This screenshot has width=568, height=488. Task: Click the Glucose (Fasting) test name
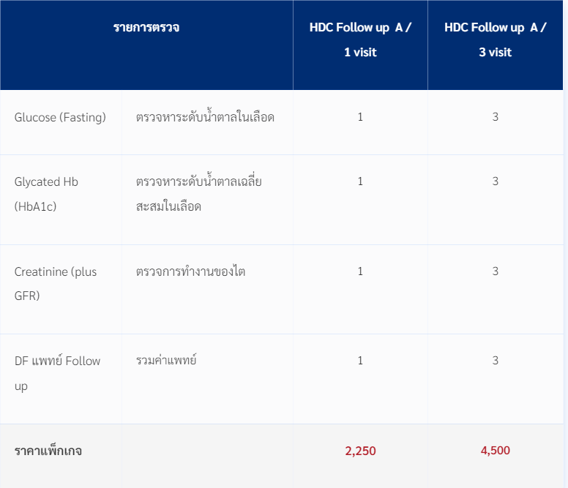coord(60,117)
